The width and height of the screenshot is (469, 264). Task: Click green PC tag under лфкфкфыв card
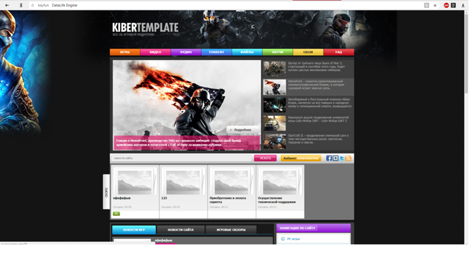coord(116,214)
